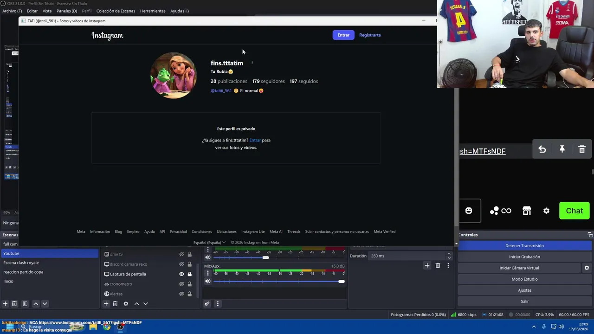
Task: Move the selected scene up
Action: point(36,304)
